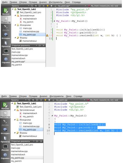The image size is (123, 163).
Task: Open the Отладка mode icon in lower sidebar
Action: point(5,131)
